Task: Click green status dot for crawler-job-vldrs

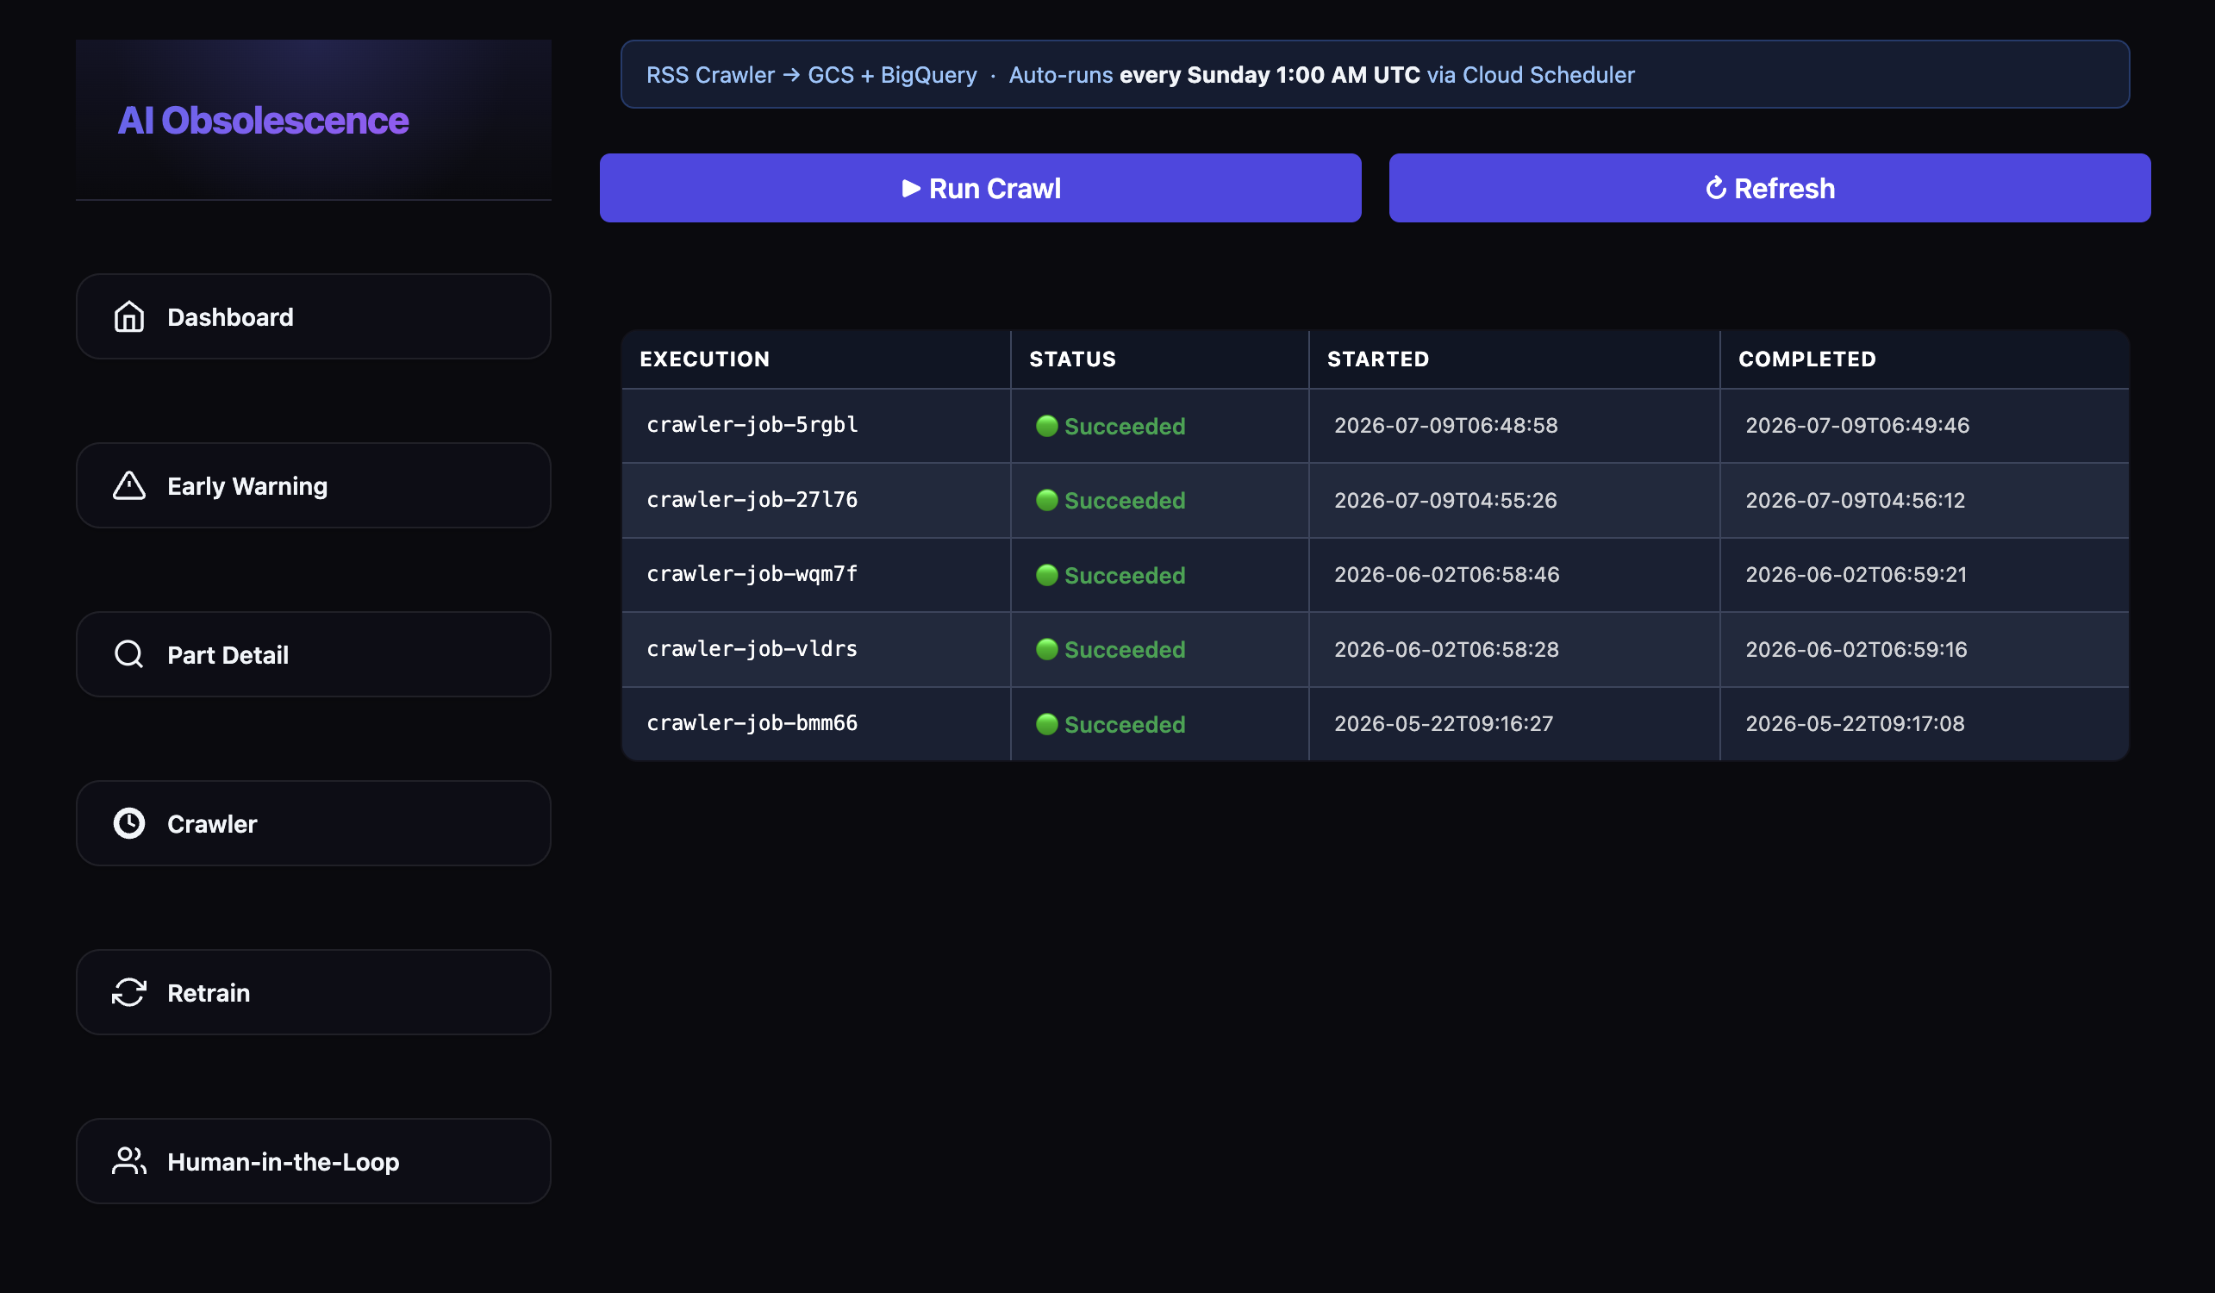Action: 1047,649
